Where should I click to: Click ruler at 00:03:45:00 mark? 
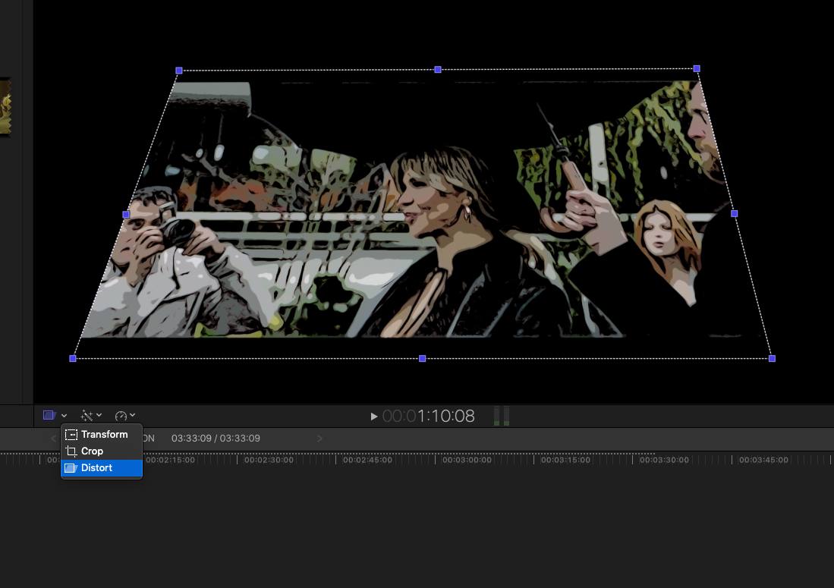tap(763, 460)
